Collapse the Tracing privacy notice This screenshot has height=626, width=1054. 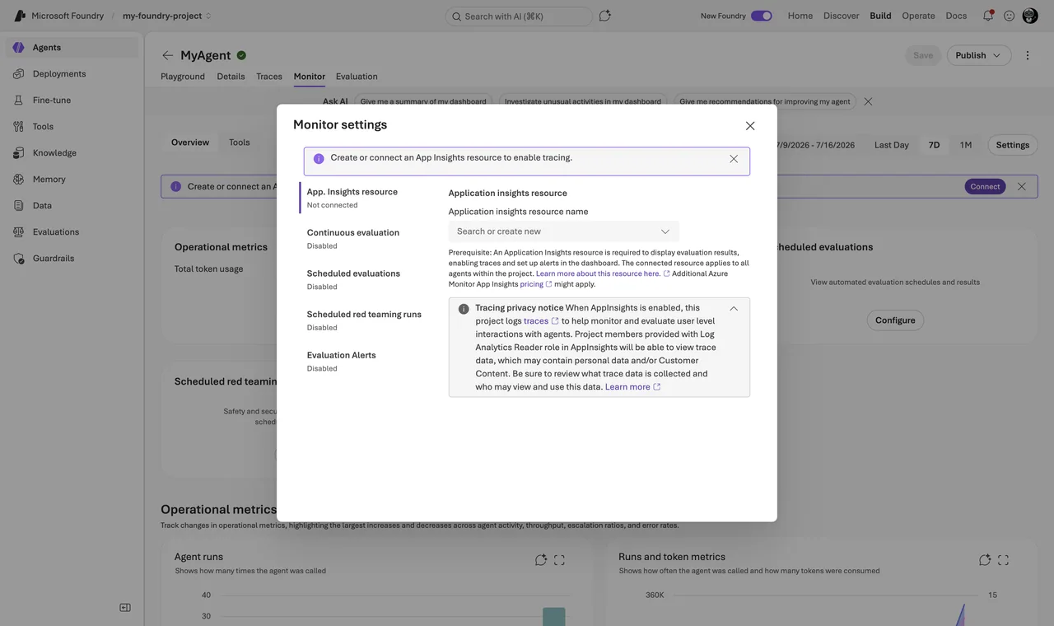coord(734,309)
